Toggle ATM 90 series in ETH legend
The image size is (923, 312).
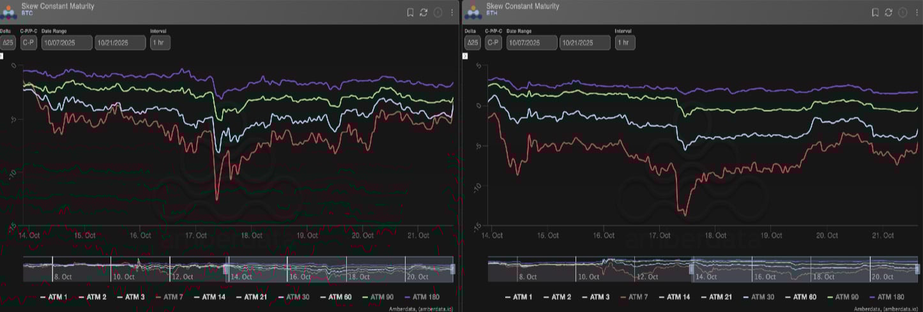point(847,297)
